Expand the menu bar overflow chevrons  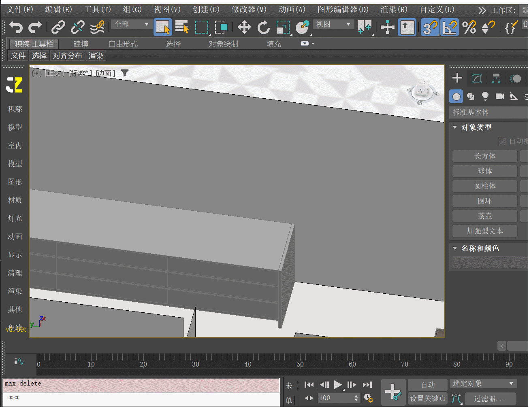(x=482, y=10)
